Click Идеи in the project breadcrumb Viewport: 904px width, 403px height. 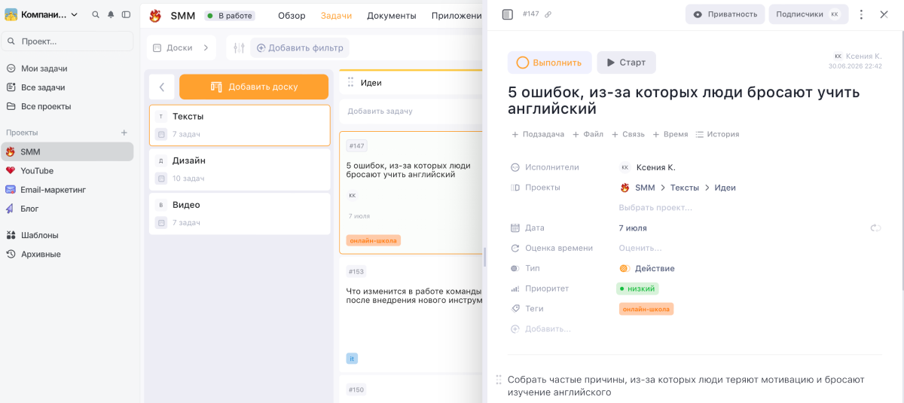coord(725,188)
